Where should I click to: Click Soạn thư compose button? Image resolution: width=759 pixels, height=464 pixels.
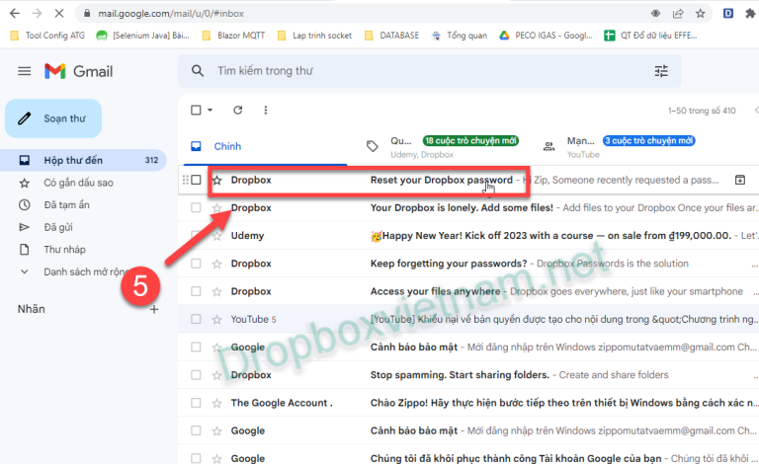click(53, 118)
